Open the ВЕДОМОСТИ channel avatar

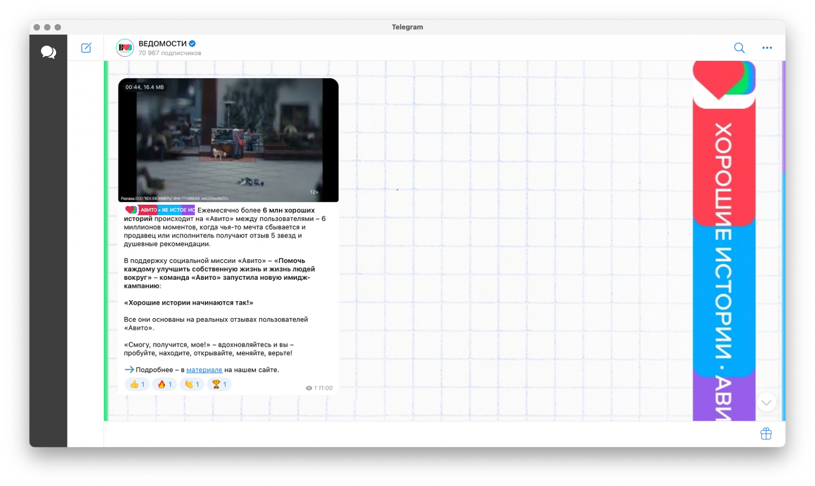125,48
